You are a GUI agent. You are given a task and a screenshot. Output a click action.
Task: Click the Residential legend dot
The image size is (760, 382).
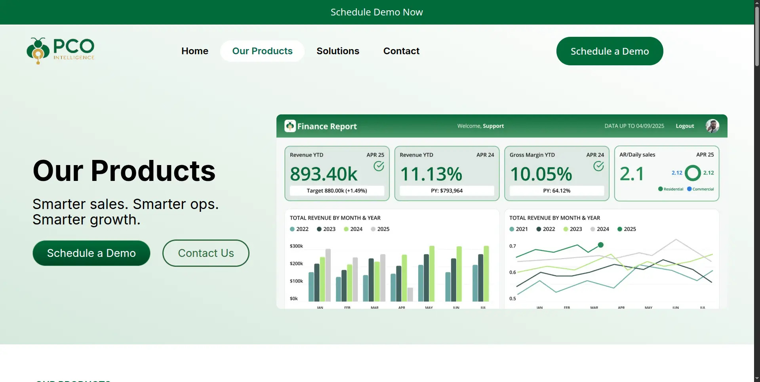point(660,189)
